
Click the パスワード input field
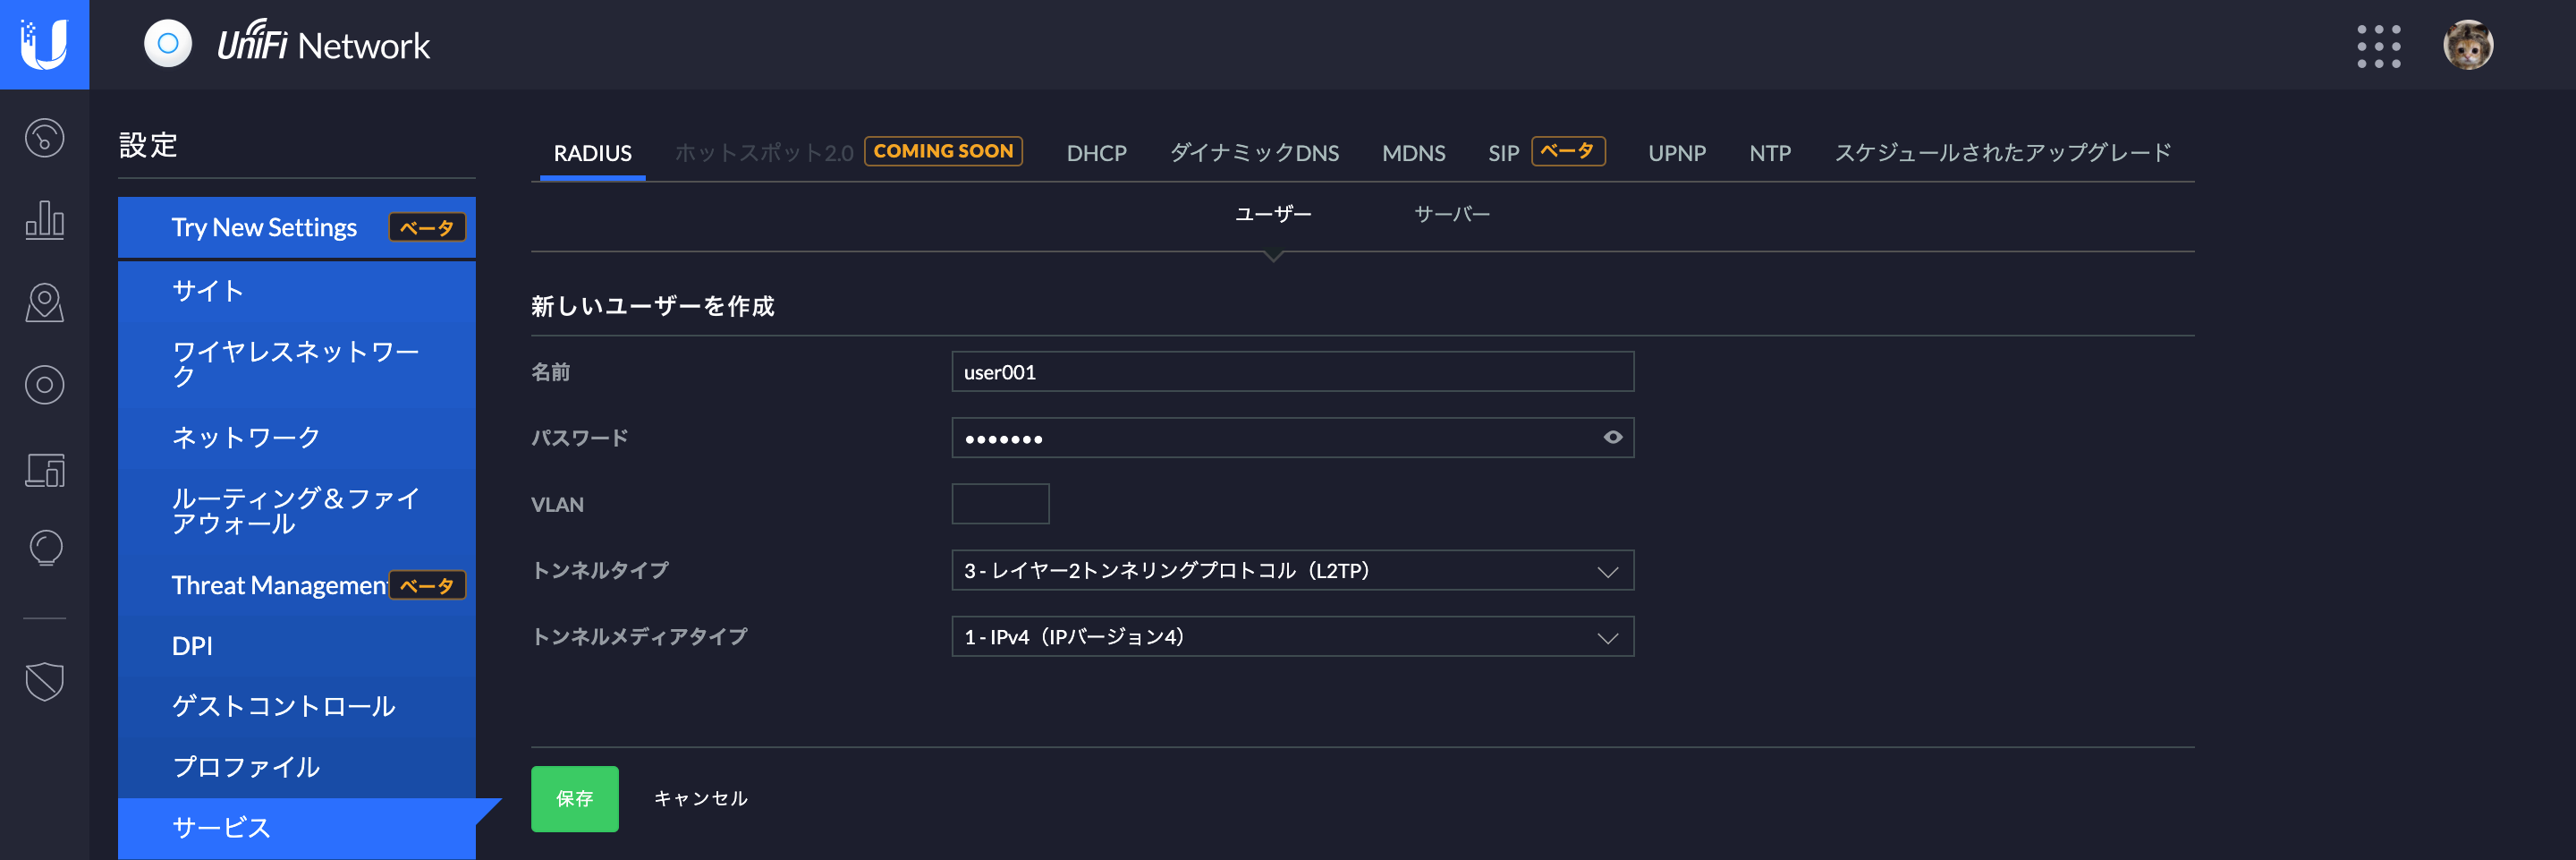(x=1292, y=437)
